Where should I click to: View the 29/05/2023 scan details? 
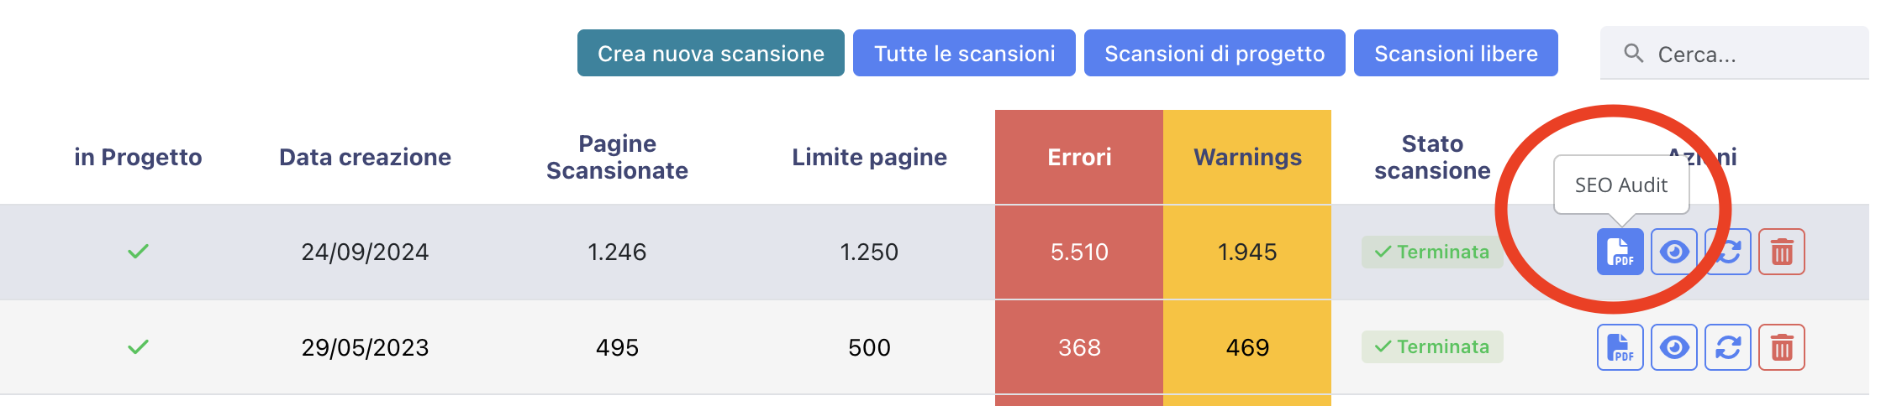coord(1673,347)
